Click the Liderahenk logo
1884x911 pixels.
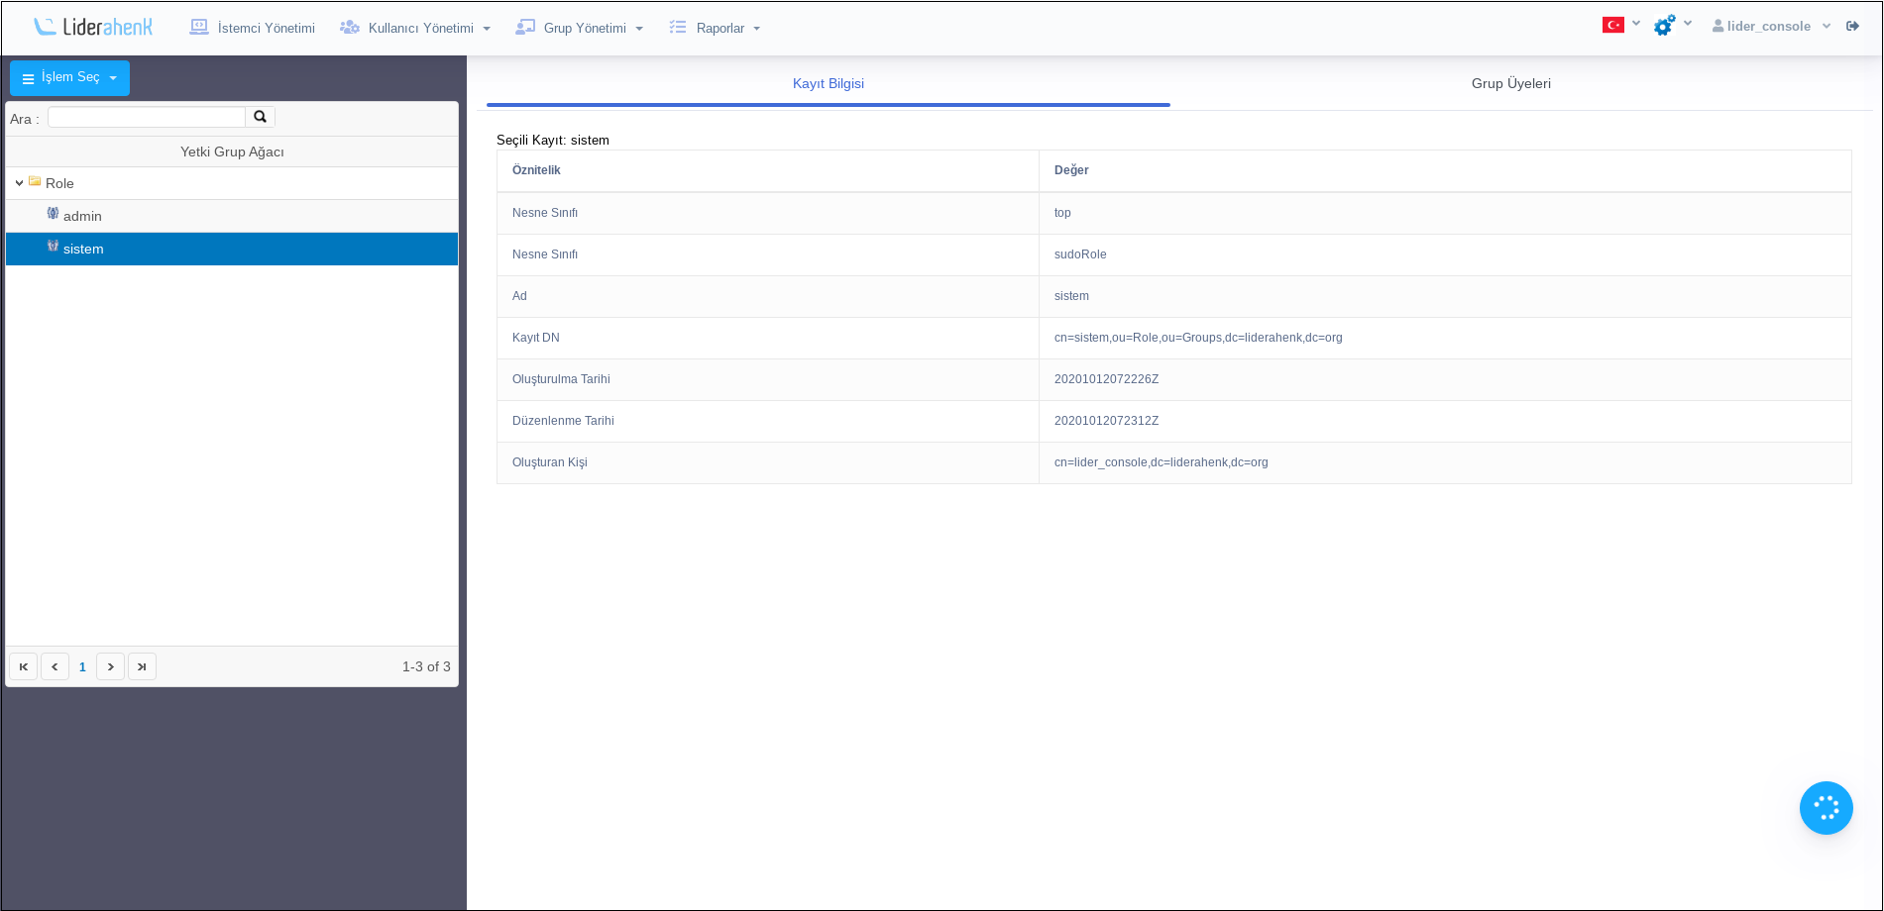click(x=92, y=27)
